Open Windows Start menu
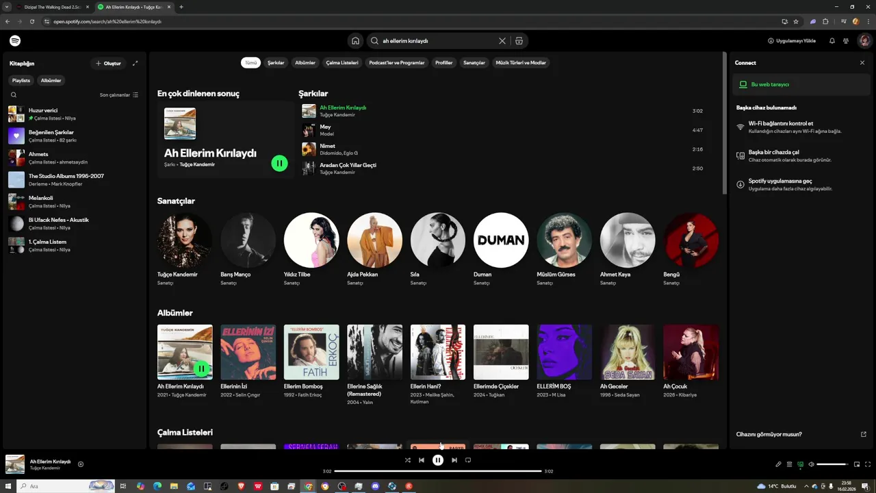 click(8, 486)
